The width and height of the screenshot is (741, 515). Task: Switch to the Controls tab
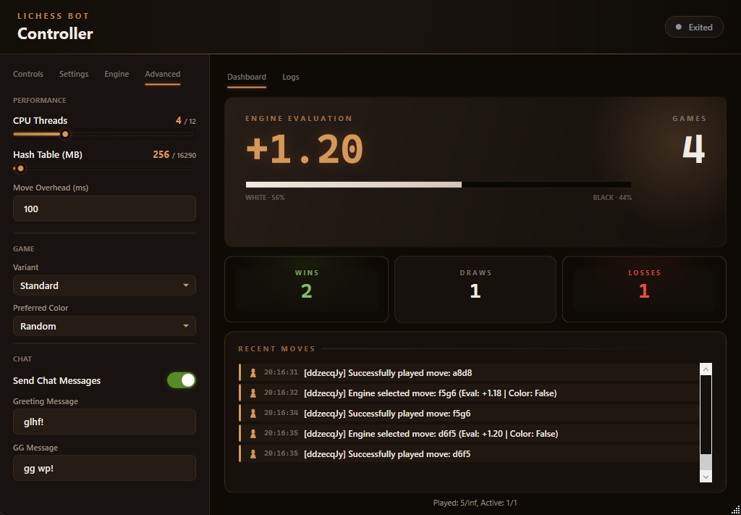27,73
